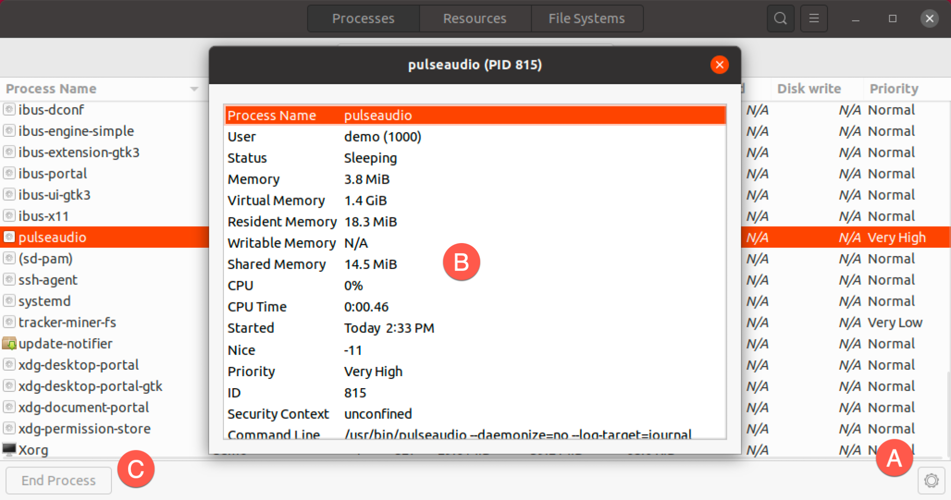951x500 pixels.
Task: Select the update-notifier process name
Action: pyautogui.click(x=65, y=344)
